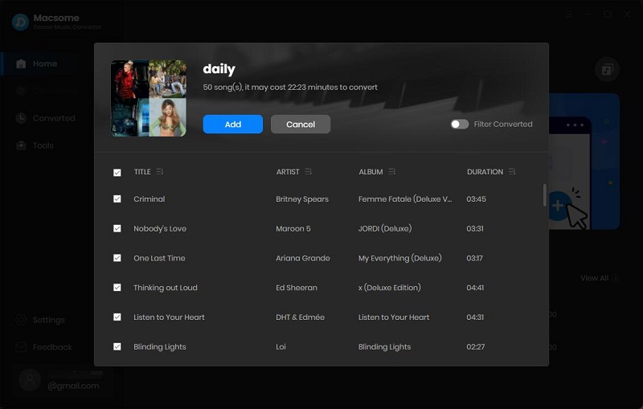Click the song list scrollbar handle
The width and height of the screenshot is (643, 409).
click(545, 195)
